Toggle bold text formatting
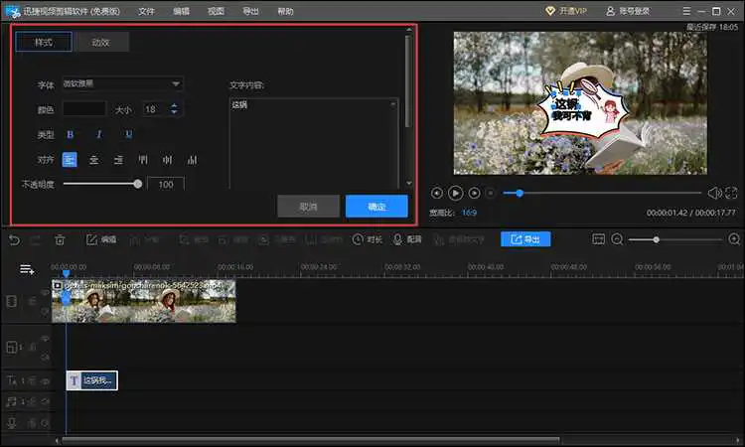745x447 pixels. (x=70, y=134)
